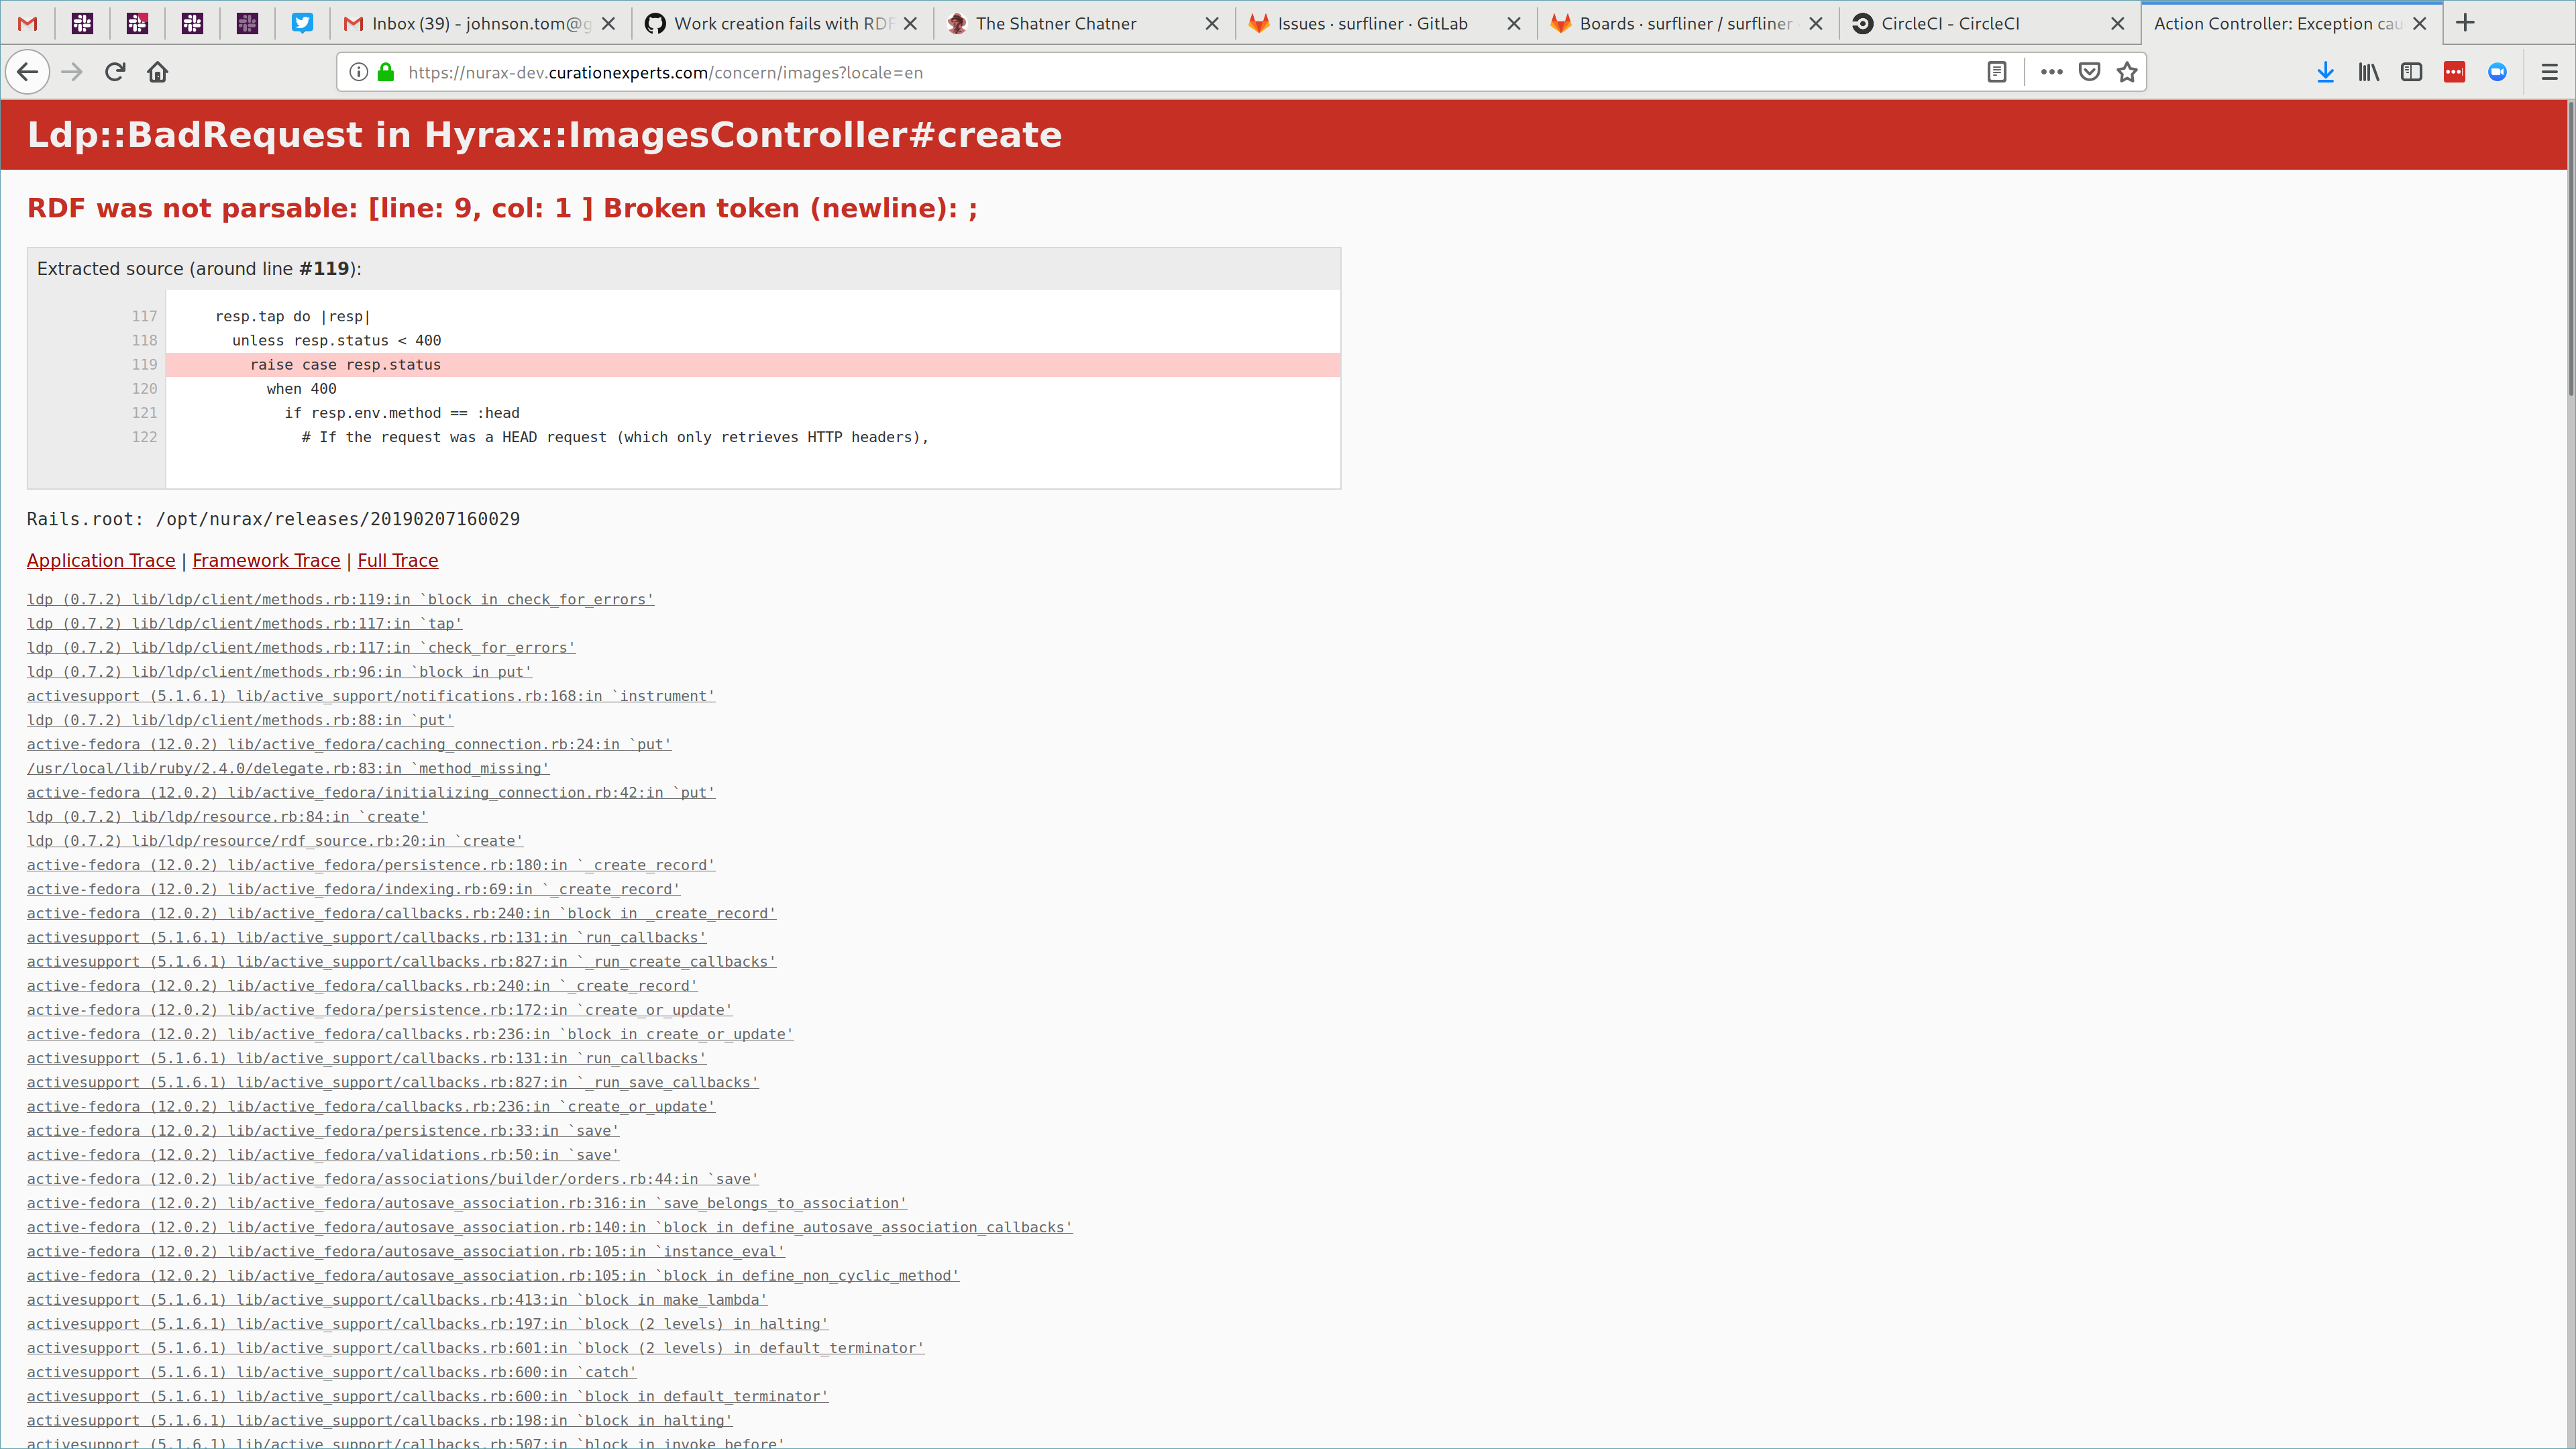Show site information via the info icon
Viewport: 2576px width, 1449px height.
coord(358,72)
